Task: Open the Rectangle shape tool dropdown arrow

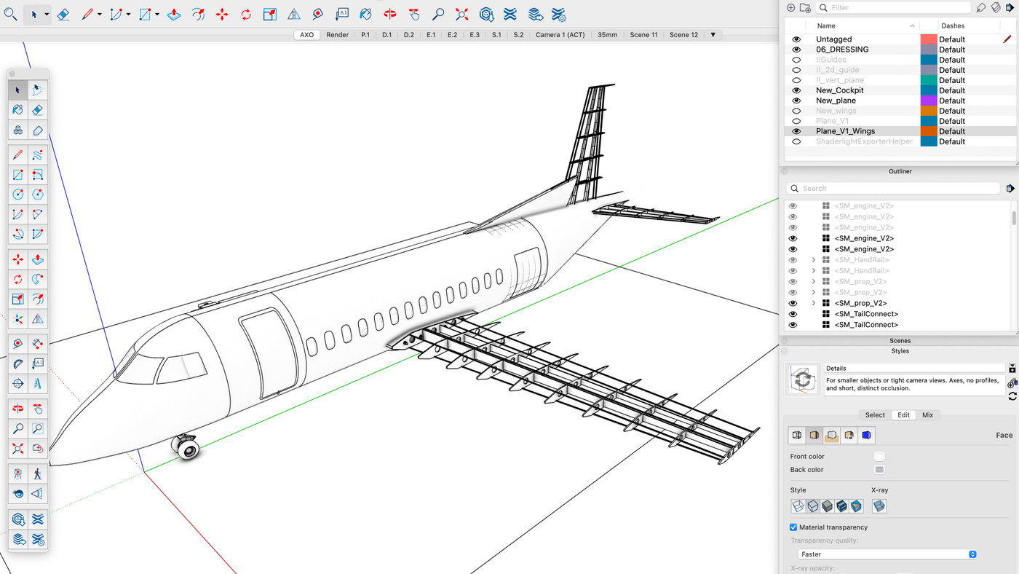Action: click(156, 15)
